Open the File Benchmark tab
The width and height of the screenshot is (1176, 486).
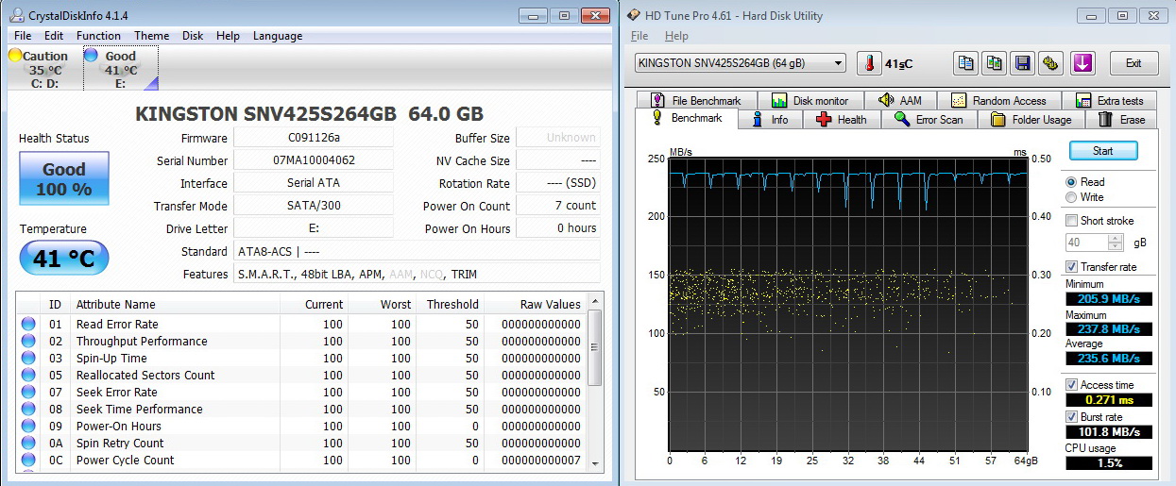(x=695, y=101)
